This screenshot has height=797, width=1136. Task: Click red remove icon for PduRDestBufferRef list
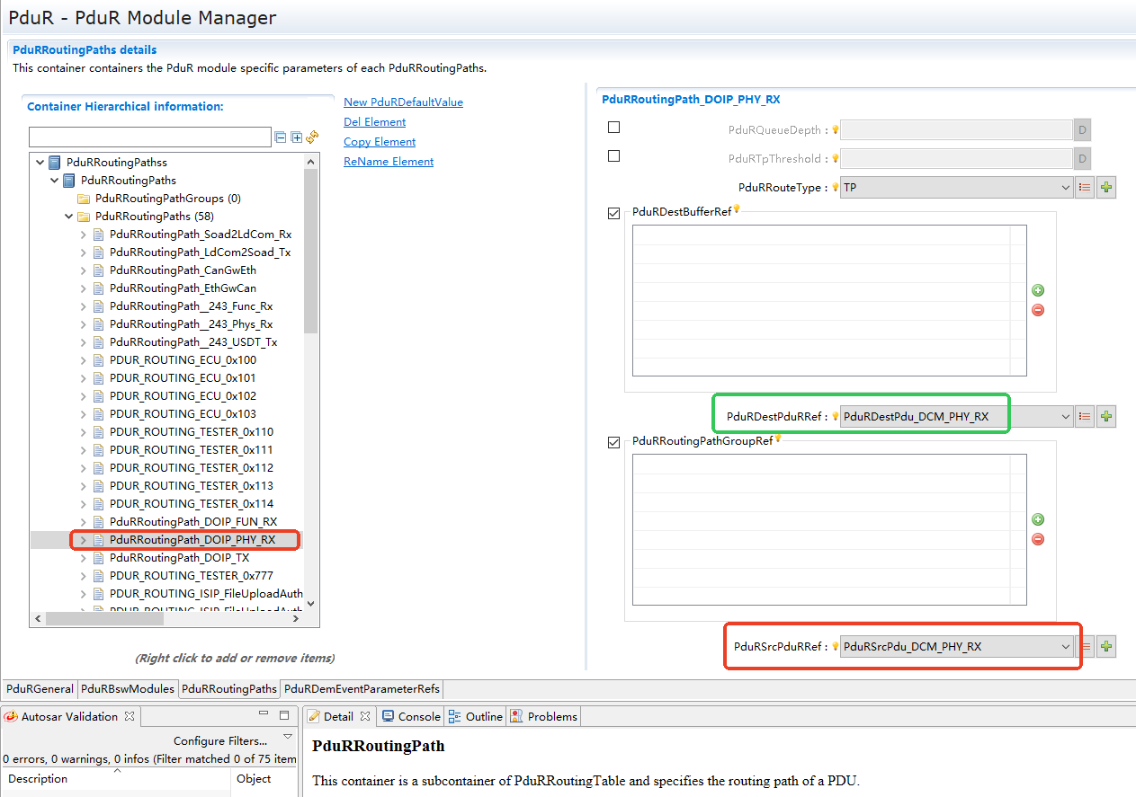click(x=1038, y=310)
